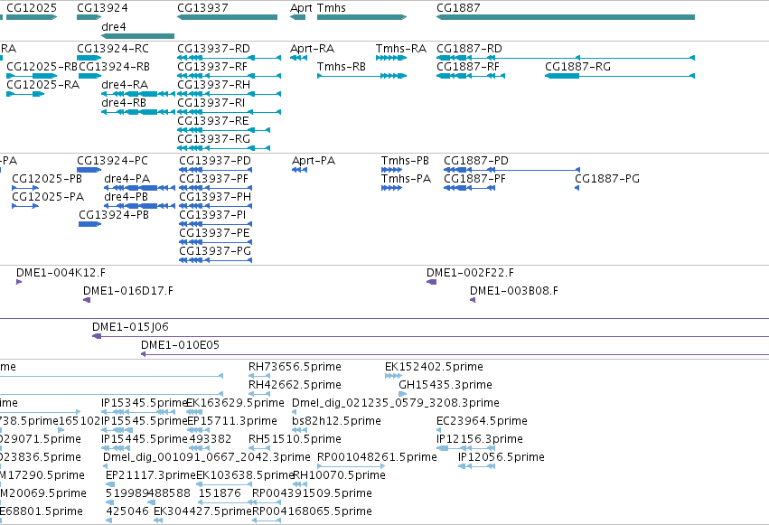Select the DME1-003B08.F feature label
Image resolution: width=769 pixels, height=525 pixels.
[514, 291]
